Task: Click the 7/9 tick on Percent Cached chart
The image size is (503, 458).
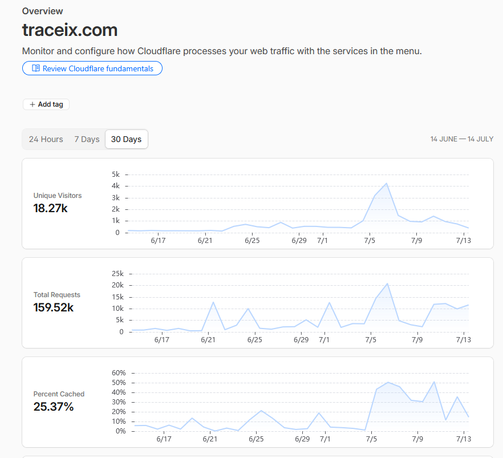Action: pyautogui.click(x=417, y=439)
